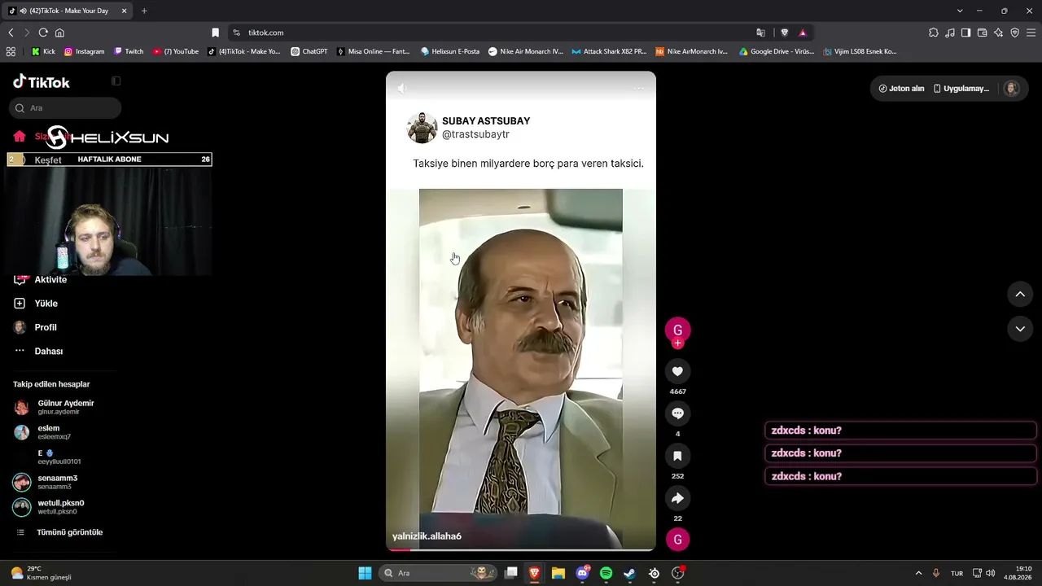
Task: Follow the creator via the G avatar
Action: (677, 330)
